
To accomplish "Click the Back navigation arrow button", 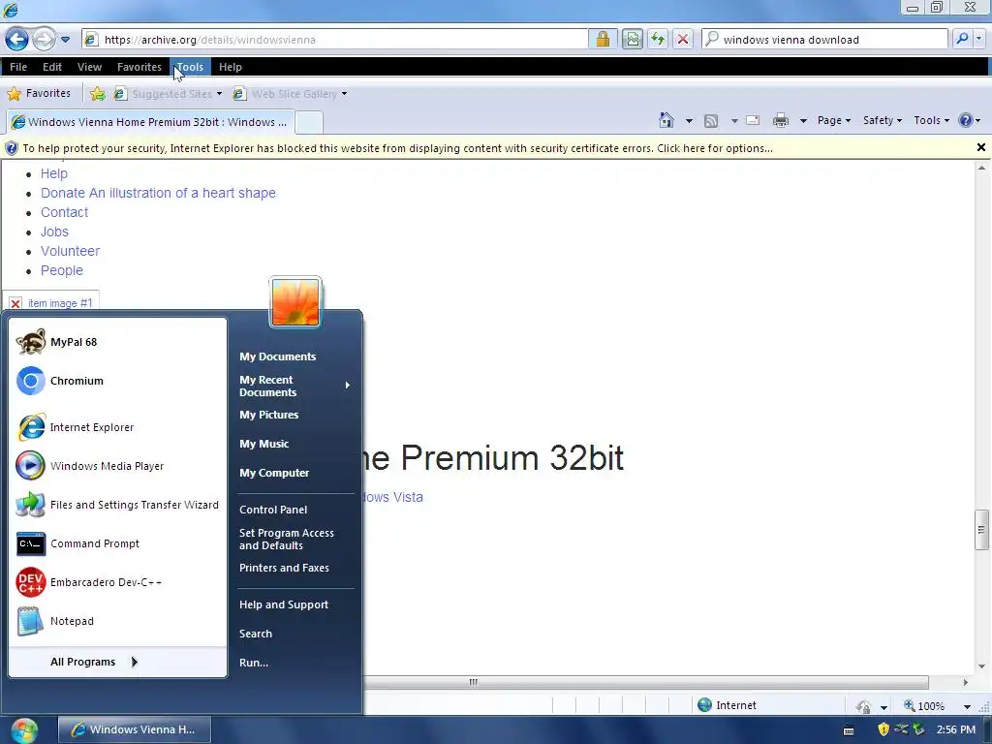I will click(17, 39).
